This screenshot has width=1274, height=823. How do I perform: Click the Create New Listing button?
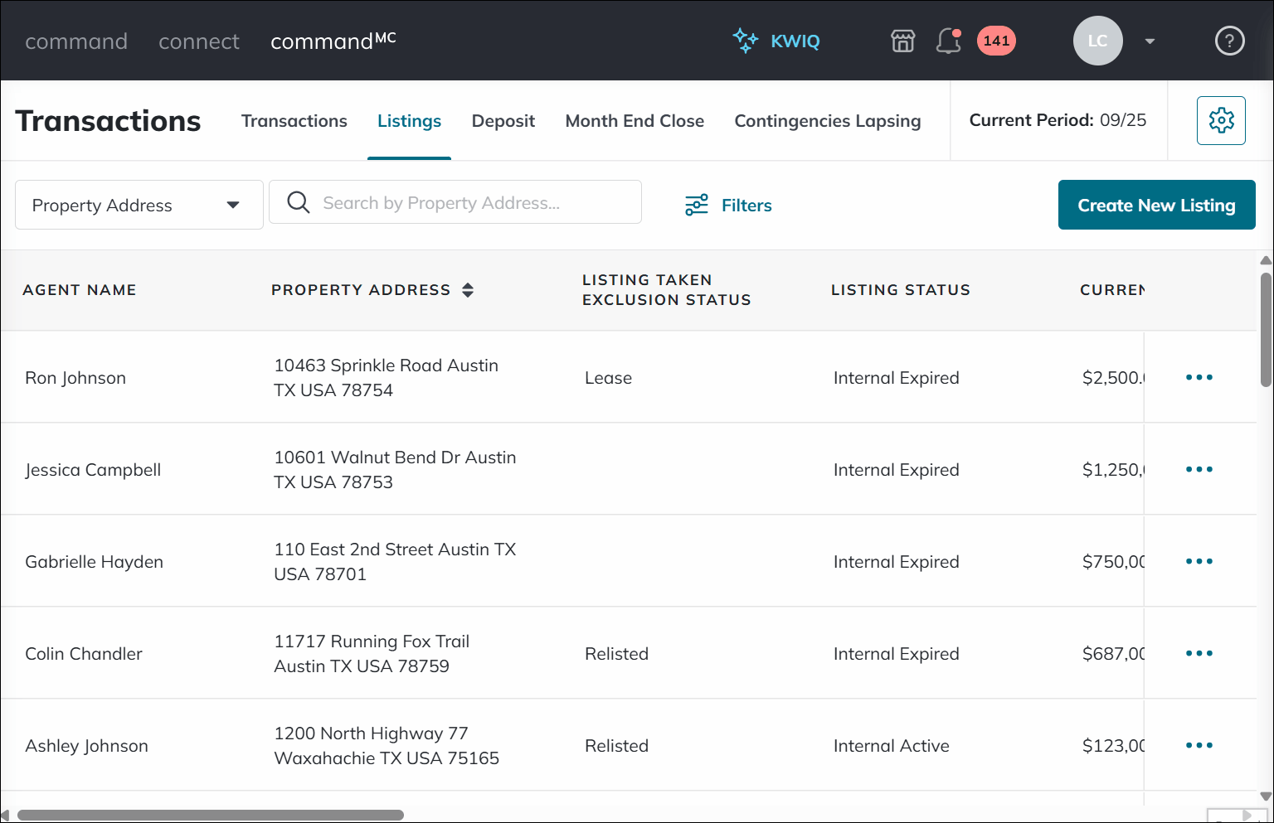(x=1156, y=205)
